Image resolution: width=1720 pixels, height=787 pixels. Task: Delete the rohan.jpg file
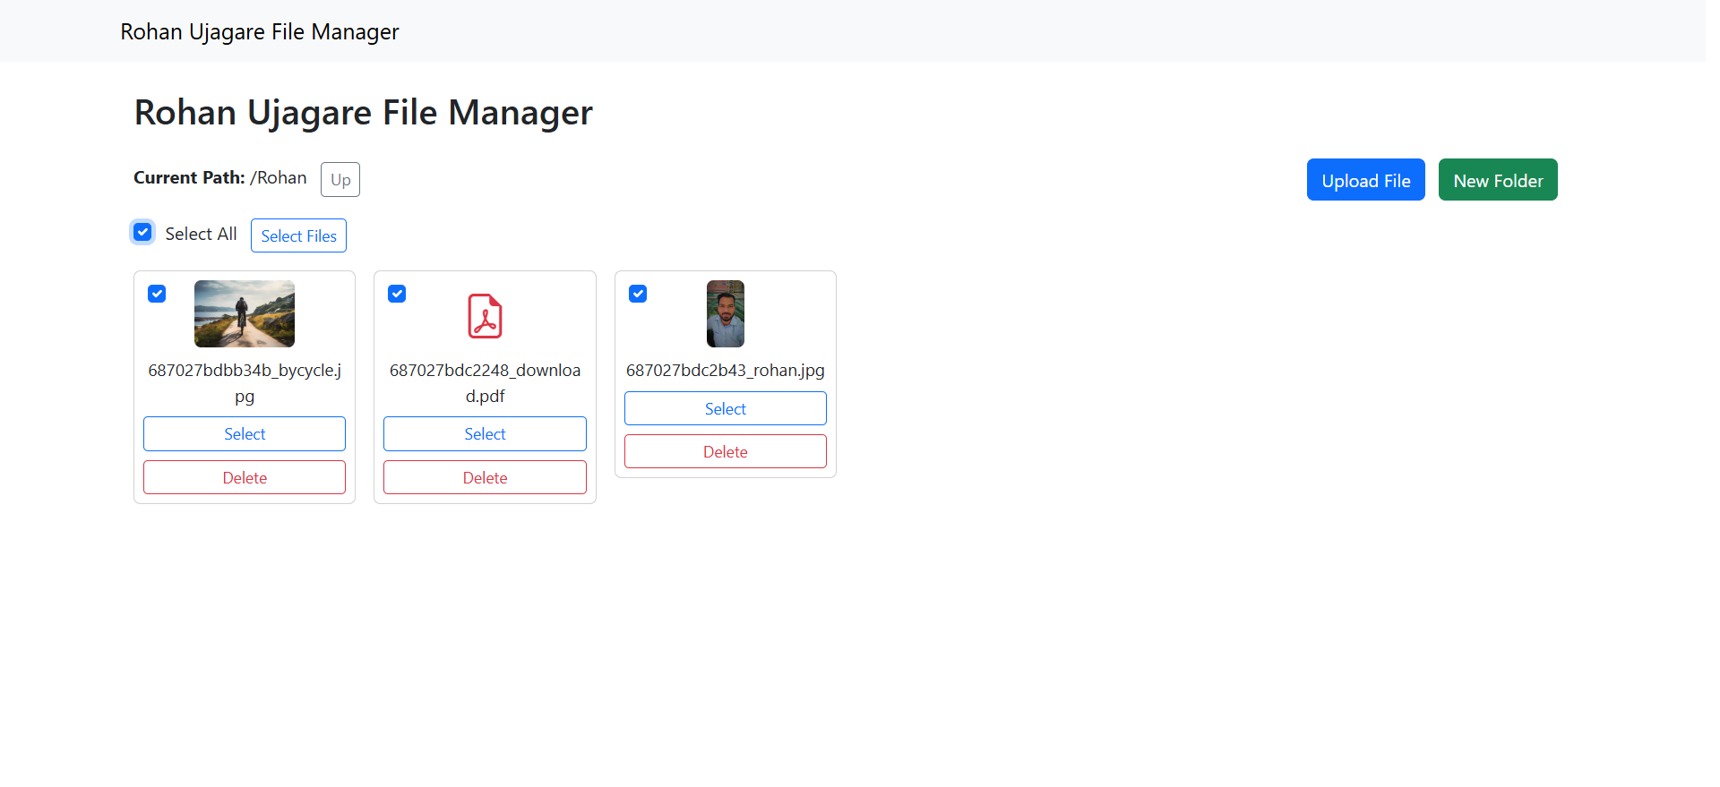pos(725,452)
